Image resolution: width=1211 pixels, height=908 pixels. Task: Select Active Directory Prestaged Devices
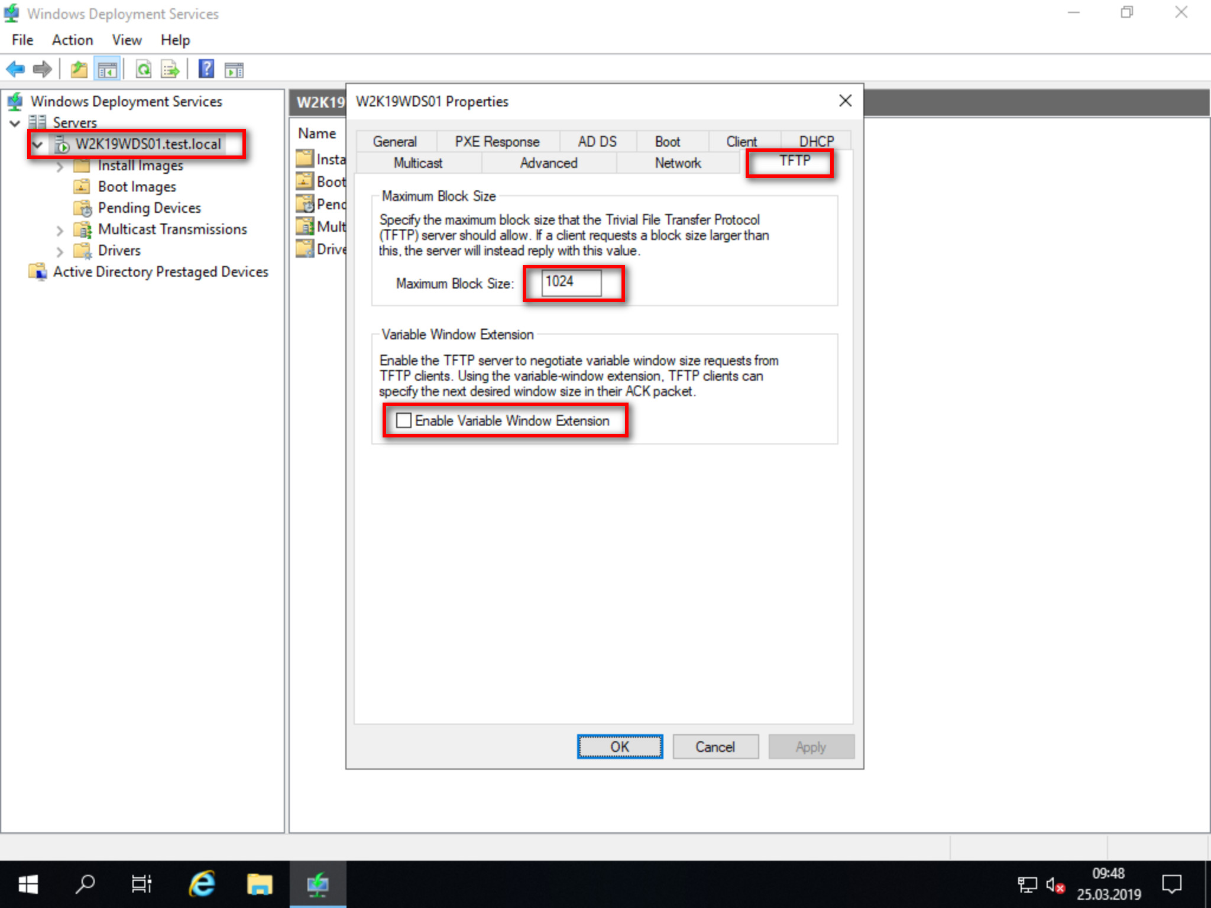[x=161, y=271]
